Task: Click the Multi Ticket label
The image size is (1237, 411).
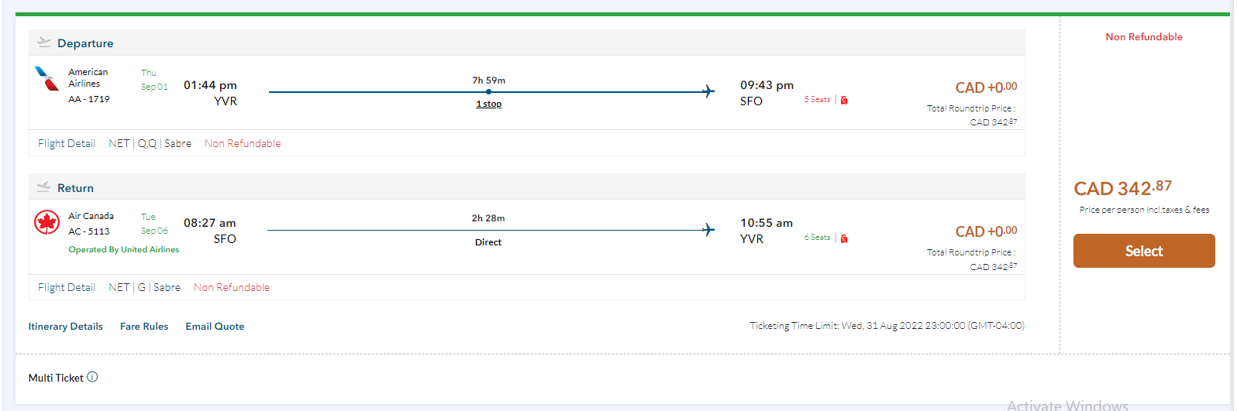Action: (x=56, y=378)
